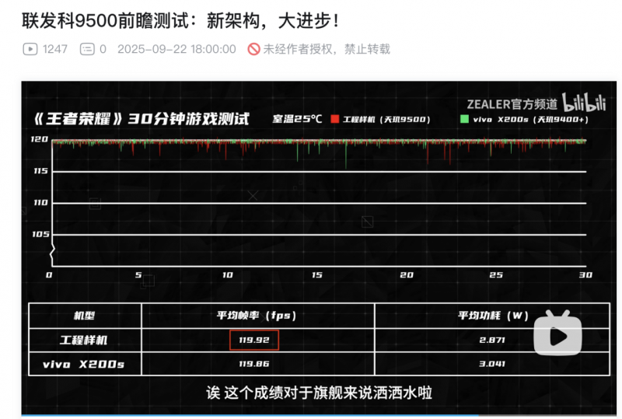Click the ZEALER官方频道 channel watermark

point(512,103)
